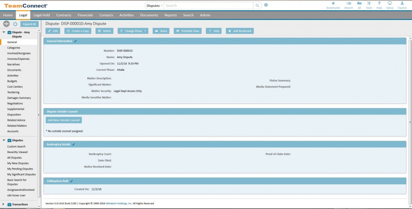
Task: Click the Expand All button
Action: click(x=29, y=24)
